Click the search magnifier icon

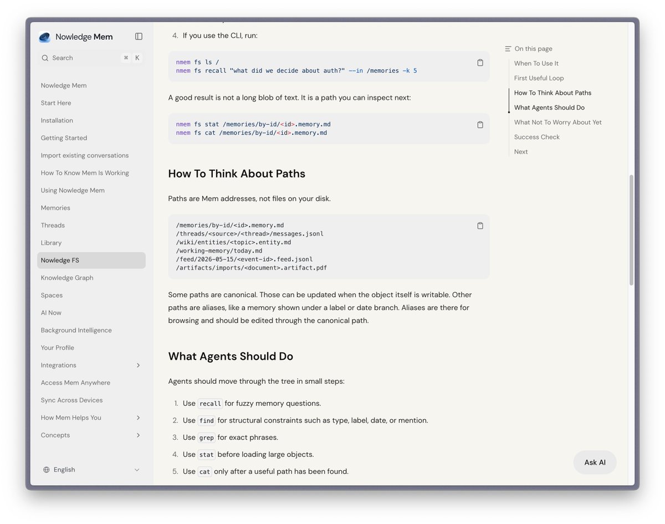tap(45, 58)
